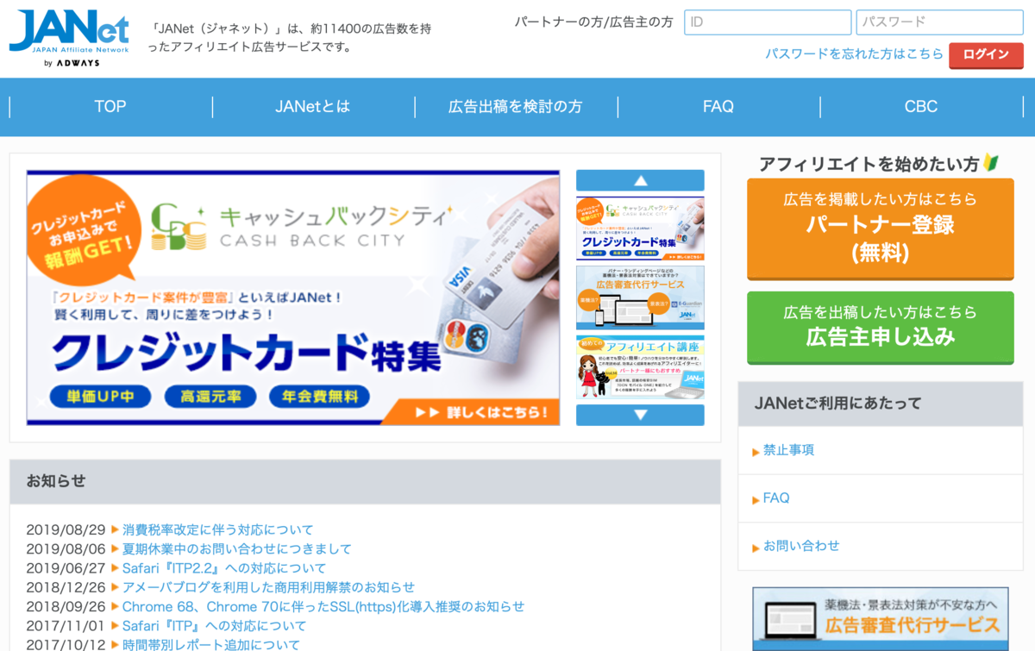Open パスワードを忘れた方はこちら link
This screenshot has height=651, width=1035.
[854, 53]
